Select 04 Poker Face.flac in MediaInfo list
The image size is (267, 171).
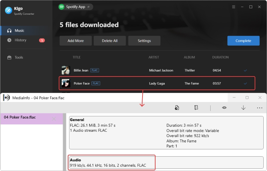(x=32, y=119)
